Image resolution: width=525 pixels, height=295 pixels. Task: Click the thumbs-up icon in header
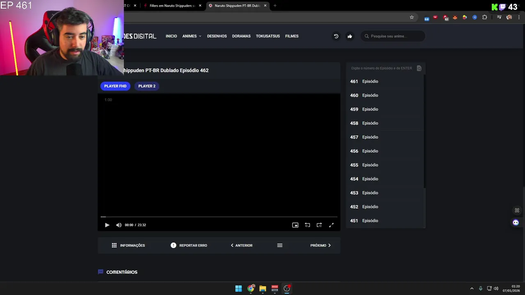350,36
